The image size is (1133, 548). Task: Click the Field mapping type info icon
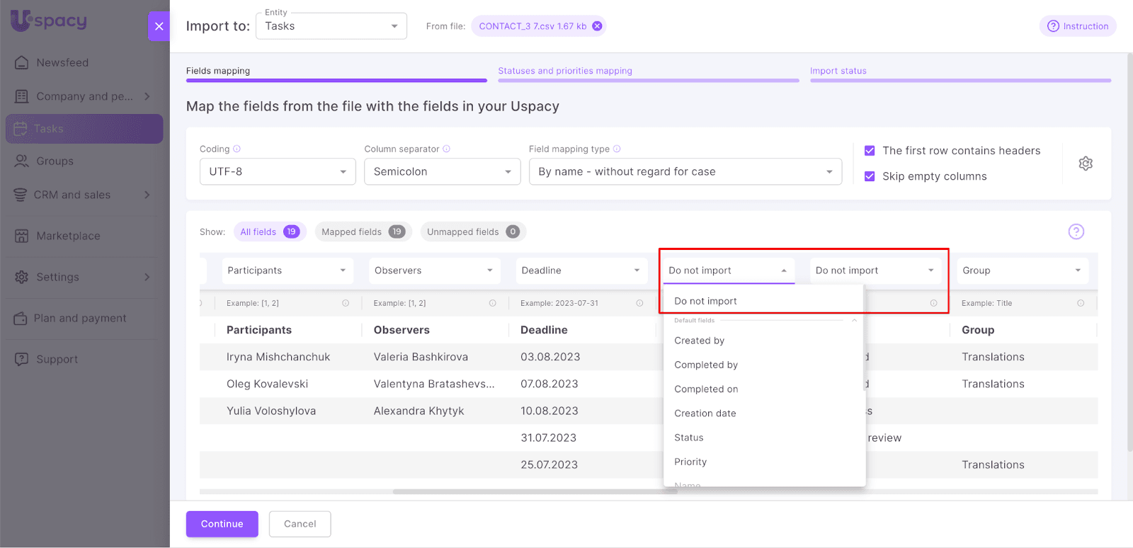(x=617, y=149)
